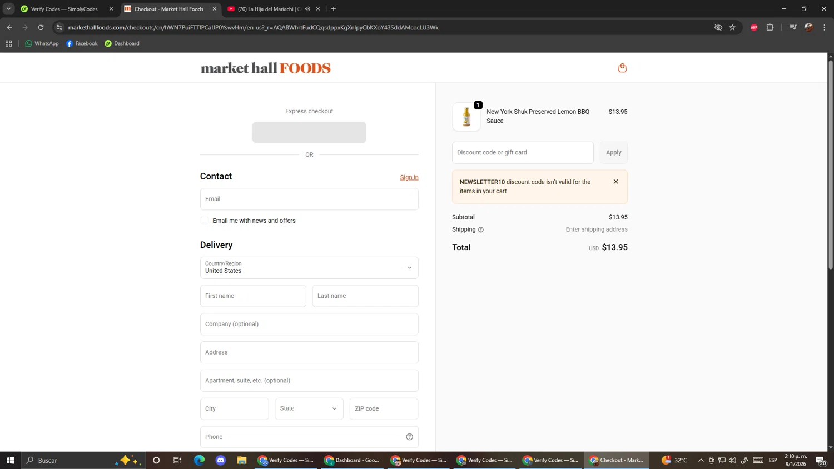The image size is (834, 469).
Task: Open the Dashboard bookmark
Action: (x=122, y=43)
